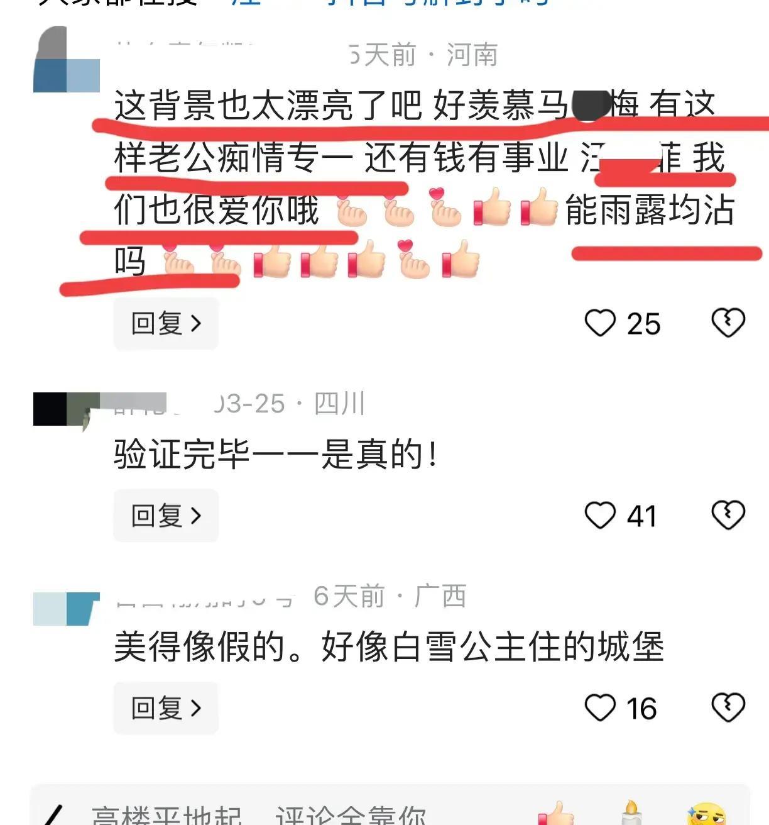Viewport: 769px width, 825px height.
Task: Open reply on 验证完毕 comment
Action: tap(166, 516)
